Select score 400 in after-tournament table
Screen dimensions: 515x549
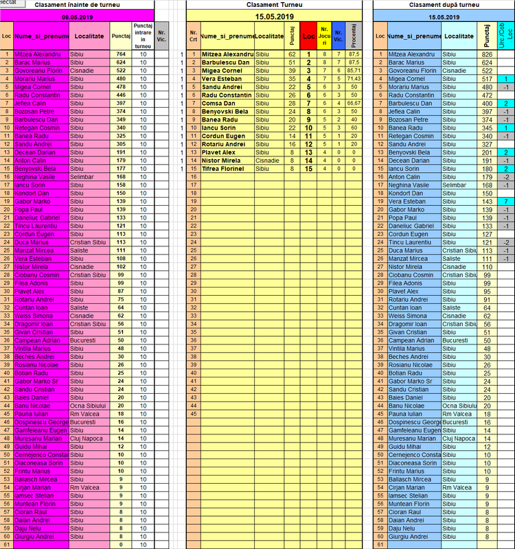487,104
